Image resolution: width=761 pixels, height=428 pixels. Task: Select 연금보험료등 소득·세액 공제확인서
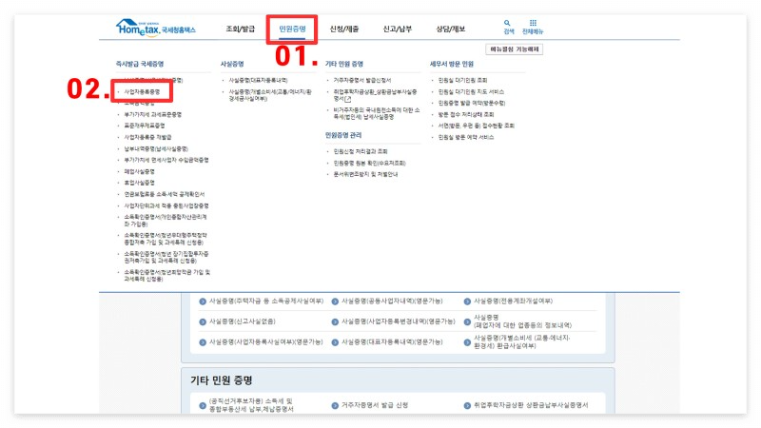pyautogui.click(x=164, y=194)
